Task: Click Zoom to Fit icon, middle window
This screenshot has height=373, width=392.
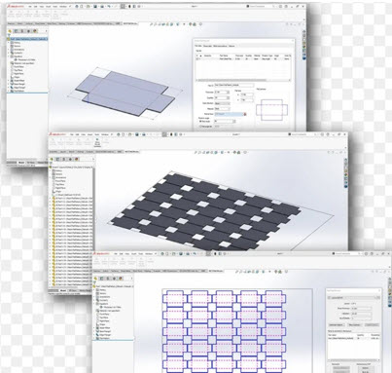Action: click(196, 152)
